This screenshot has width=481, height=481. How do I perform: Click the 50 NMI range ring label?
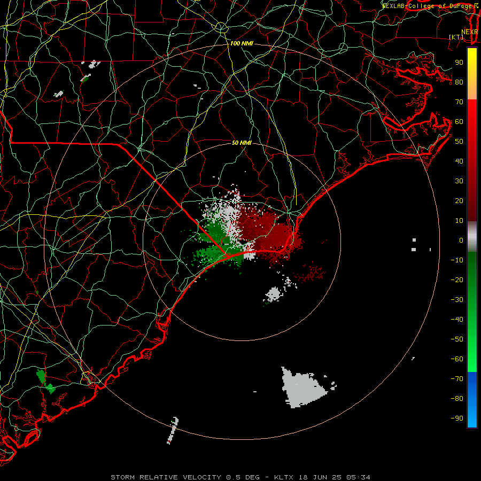(x=242, y=143)
